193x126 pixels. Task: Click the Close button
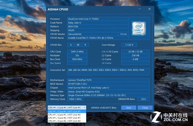coord(145,108)
